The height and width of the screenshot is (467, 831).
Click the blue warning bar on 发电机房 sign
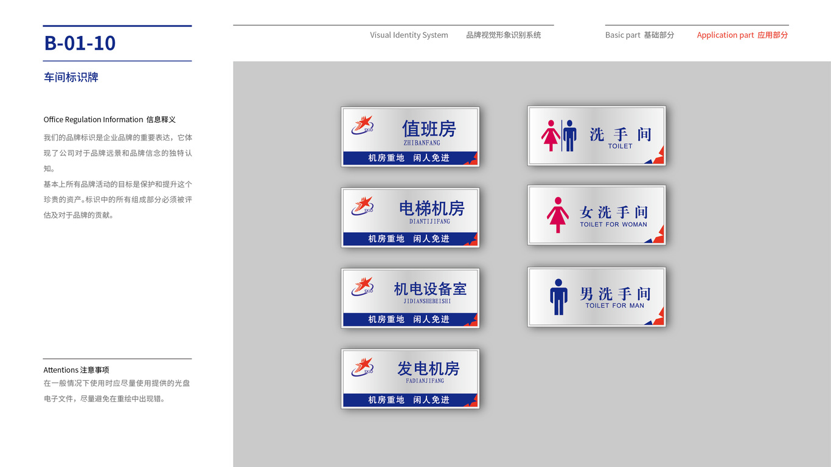(x=410, y=400)
